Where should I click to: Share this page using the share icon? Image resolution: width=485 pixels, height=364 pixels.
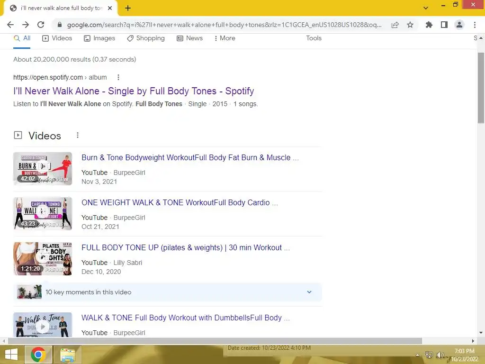(x=395, y=25)
